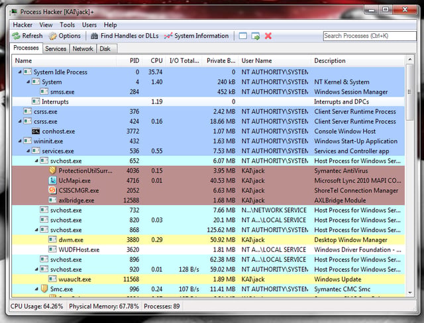
Task: Click the find window toolbar icon
Action: click(x=243, y=36)
